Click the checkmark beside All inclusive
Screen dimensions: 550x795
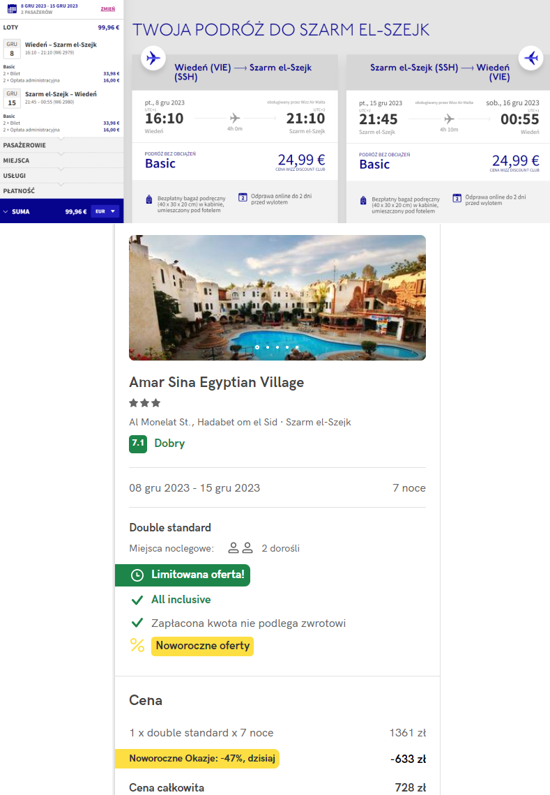pos(137,600)
